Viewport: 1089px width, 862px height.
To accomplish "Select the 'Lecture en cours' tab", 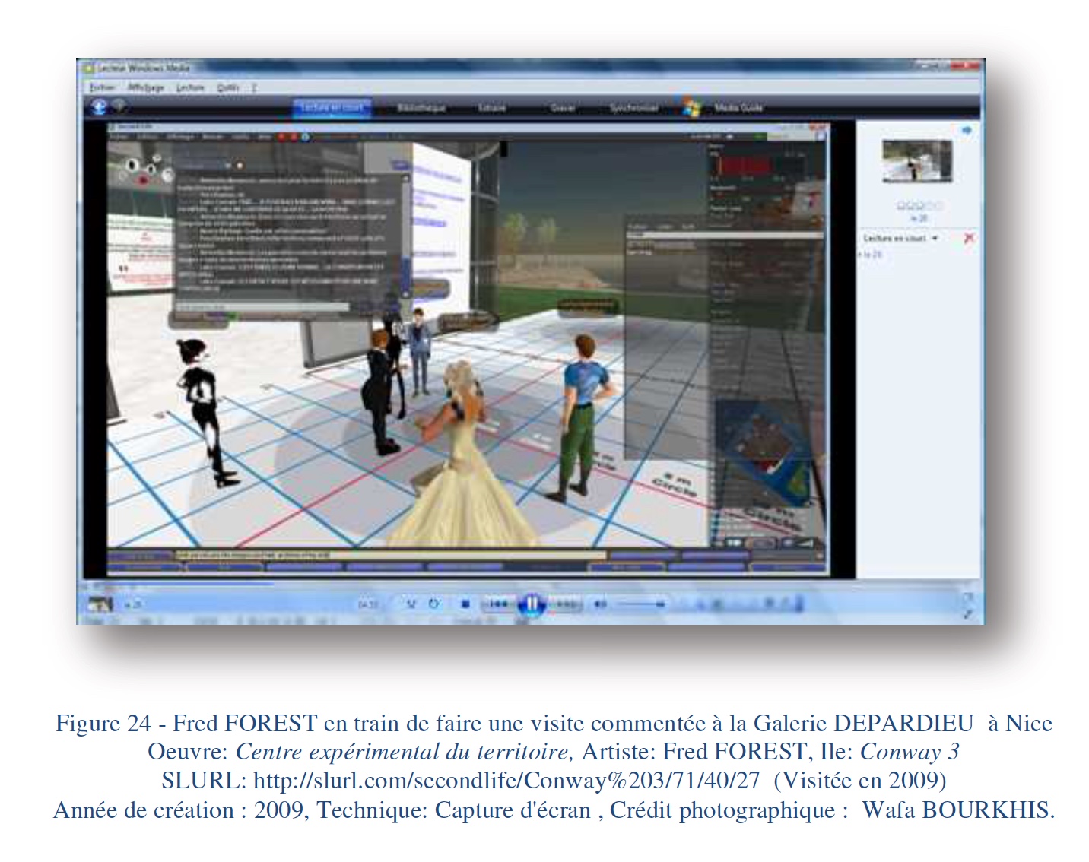I will click(x=332, y=108).
